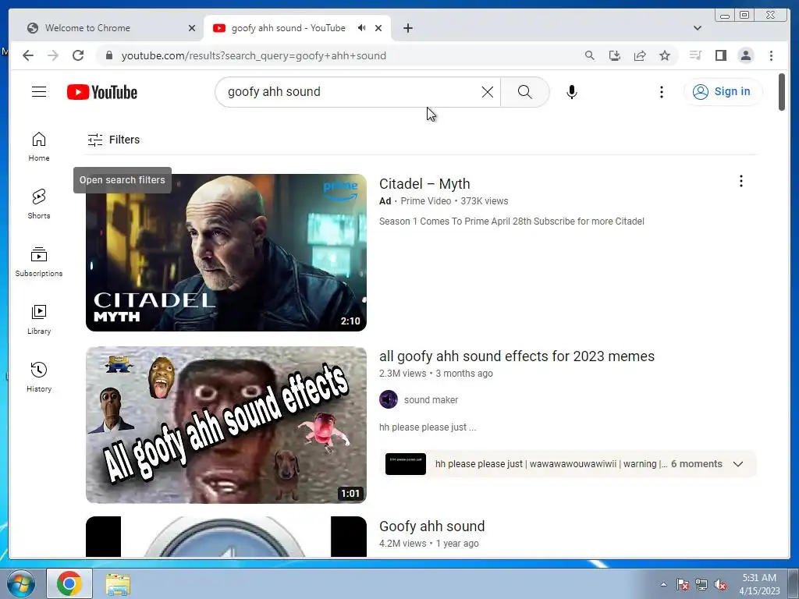Select the goofy ahh sound YouTube tab
Viewport: 799px width, 599px height.
[x=288, y=28]
